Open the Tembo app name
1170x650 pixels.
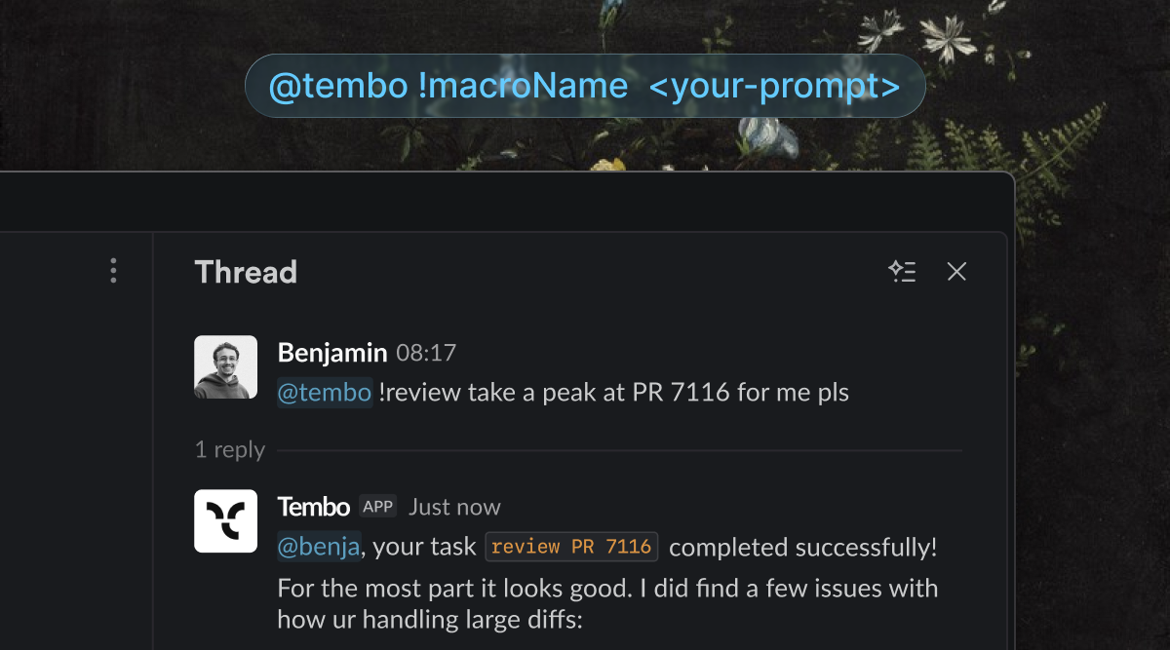(313, 507)
